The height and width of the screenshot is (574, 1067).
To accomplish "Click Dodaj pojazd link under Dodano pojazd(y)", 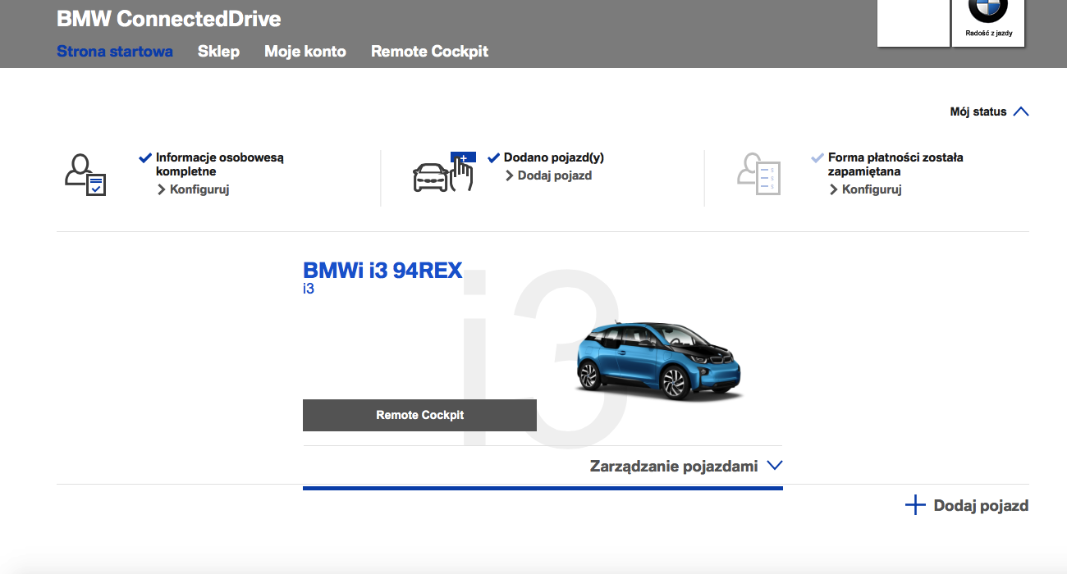I will (x=548, y=175).
